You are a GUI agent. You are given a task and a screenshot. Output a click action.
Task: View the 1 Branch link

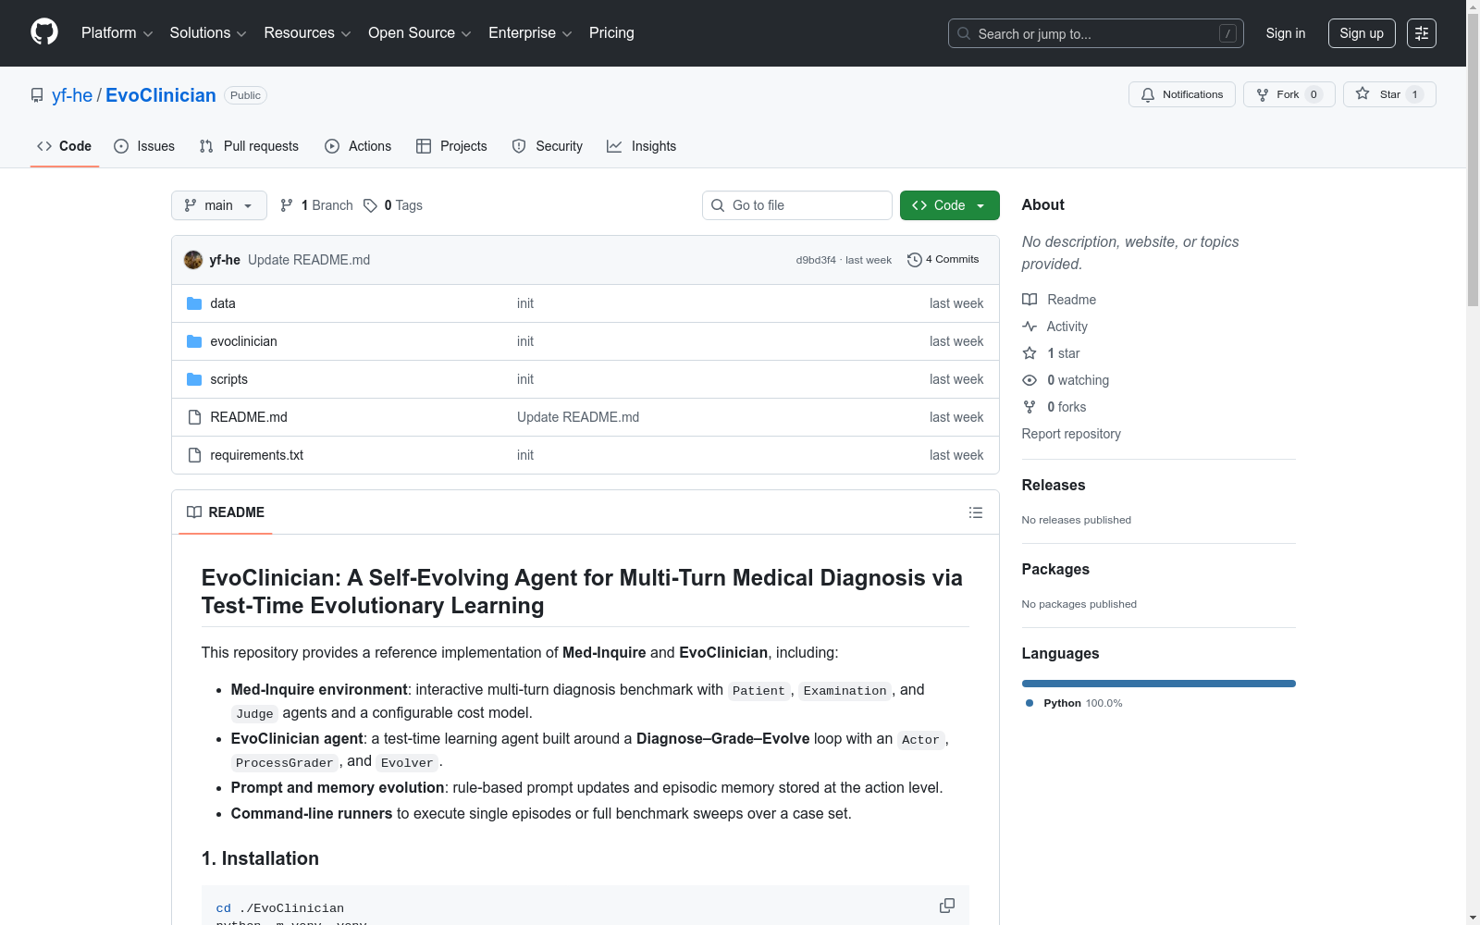[316, 205]
